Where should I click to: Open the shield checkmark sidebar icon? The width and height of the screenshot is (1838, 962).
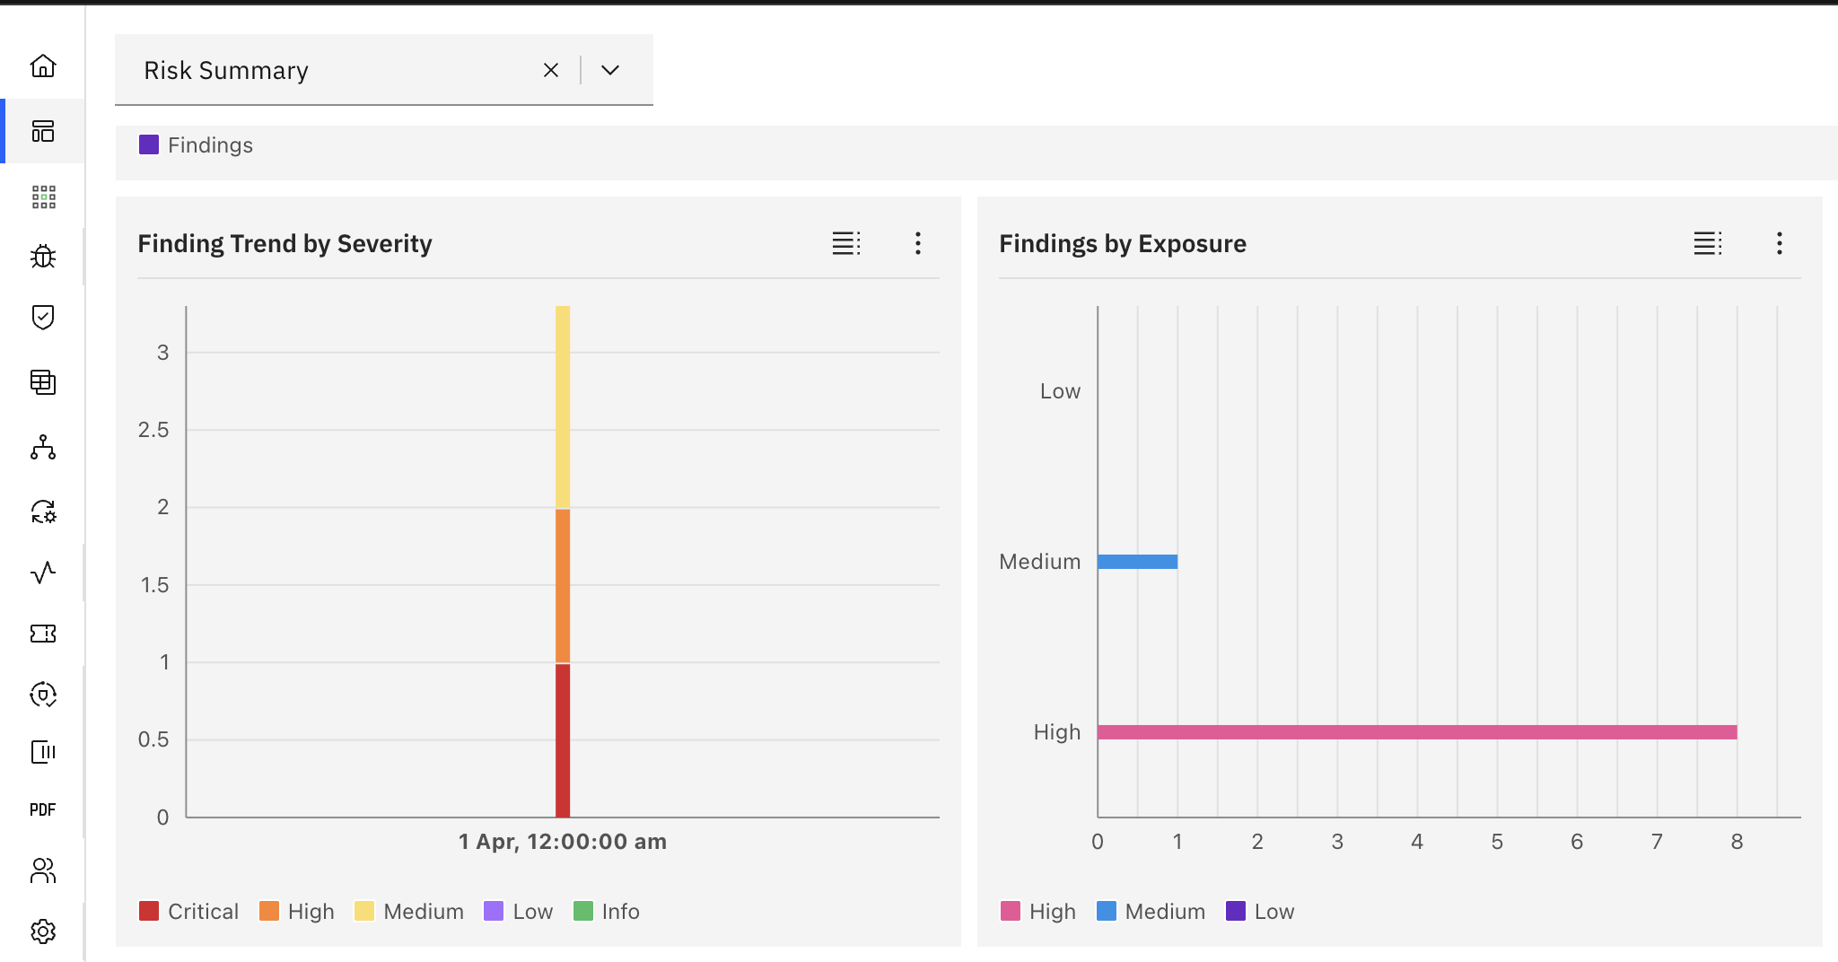click(x=43, y=317)
